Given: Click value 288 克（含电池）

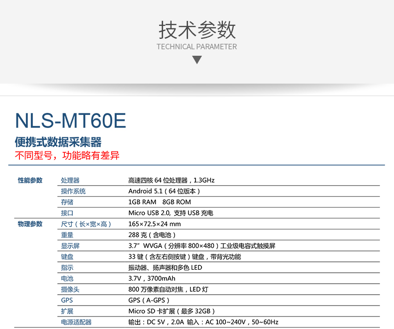Looking at the screenshot, I should coord(152,235).
